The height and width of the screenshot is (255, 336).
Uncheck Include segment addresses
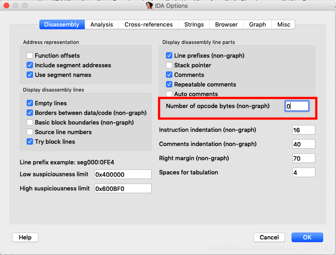click(x=30, y=65)
